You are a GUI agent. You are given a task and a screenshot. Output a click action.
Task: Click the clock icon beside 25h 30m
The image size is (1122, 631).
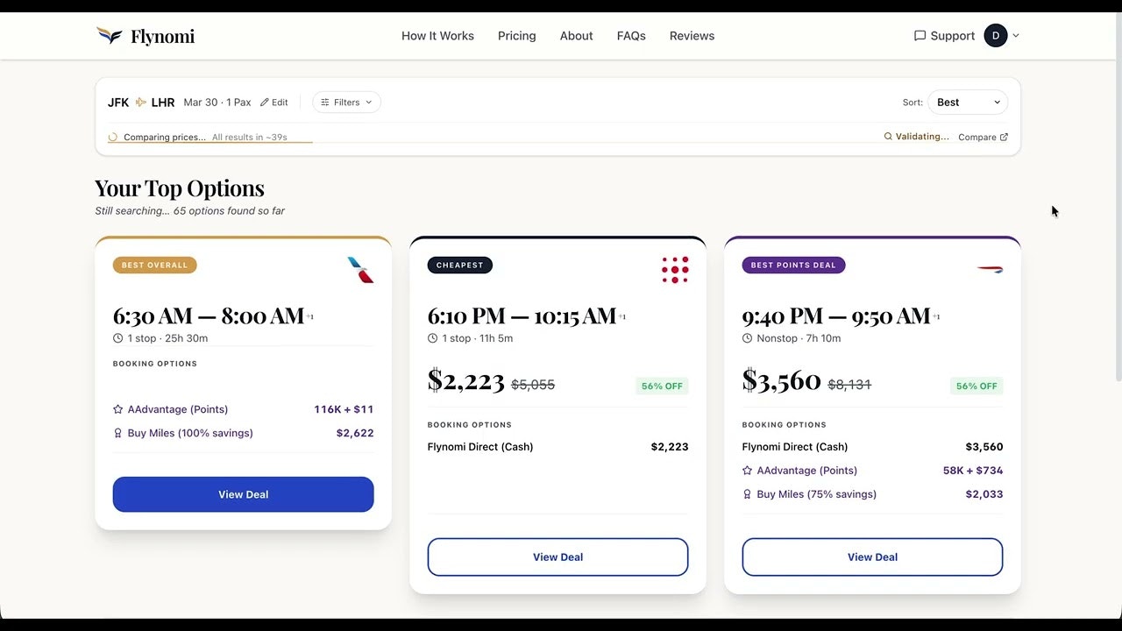pos(118,338)
